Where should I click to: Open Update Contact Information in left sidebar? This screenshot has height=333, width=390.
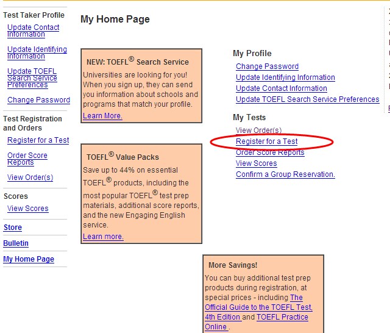tap(33, 30)
